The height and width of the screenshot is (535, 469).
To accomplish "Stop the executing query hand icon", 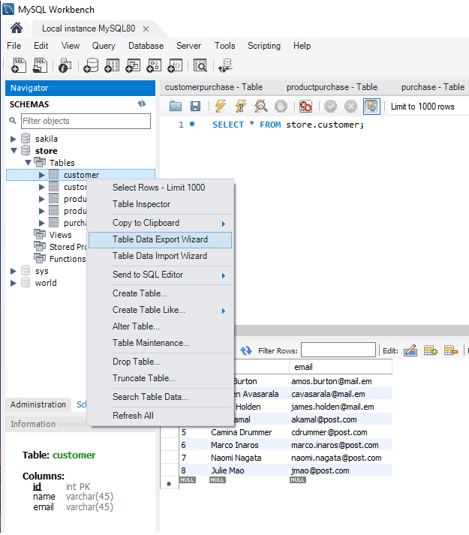I will (x=281, y=107).
